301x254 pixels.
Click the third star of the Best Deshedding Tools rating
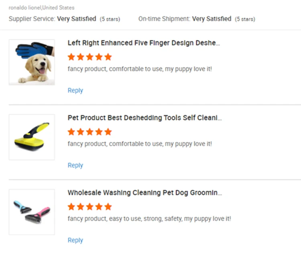90,132
